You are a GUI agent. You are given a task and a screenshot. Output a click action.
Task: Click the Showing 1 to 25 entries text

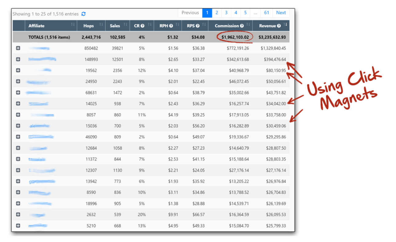pos(46,14)
